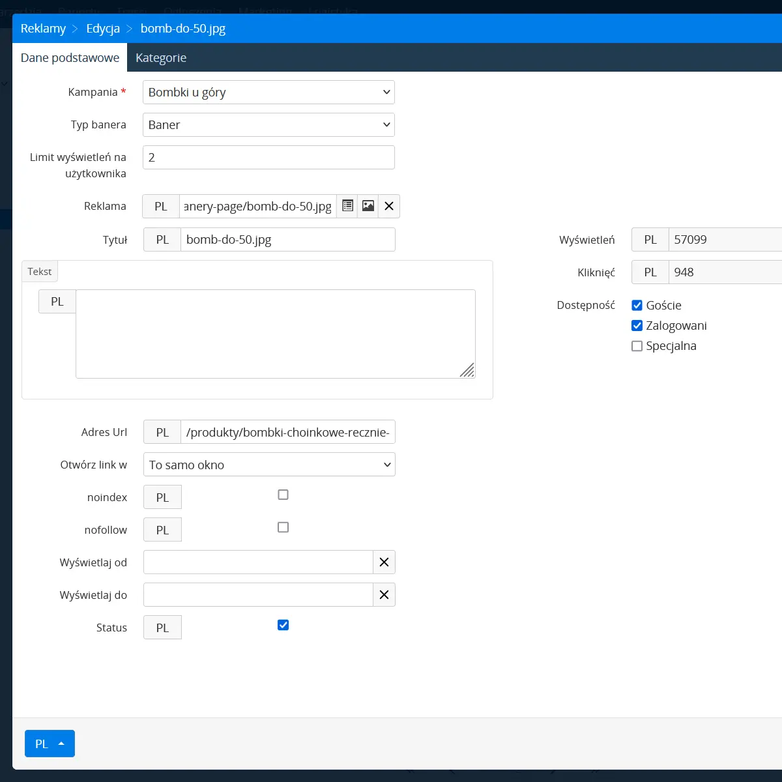Screen dimensions: 782x782
Task: Open the Kampania dropdown
Action: coord(268,92)
